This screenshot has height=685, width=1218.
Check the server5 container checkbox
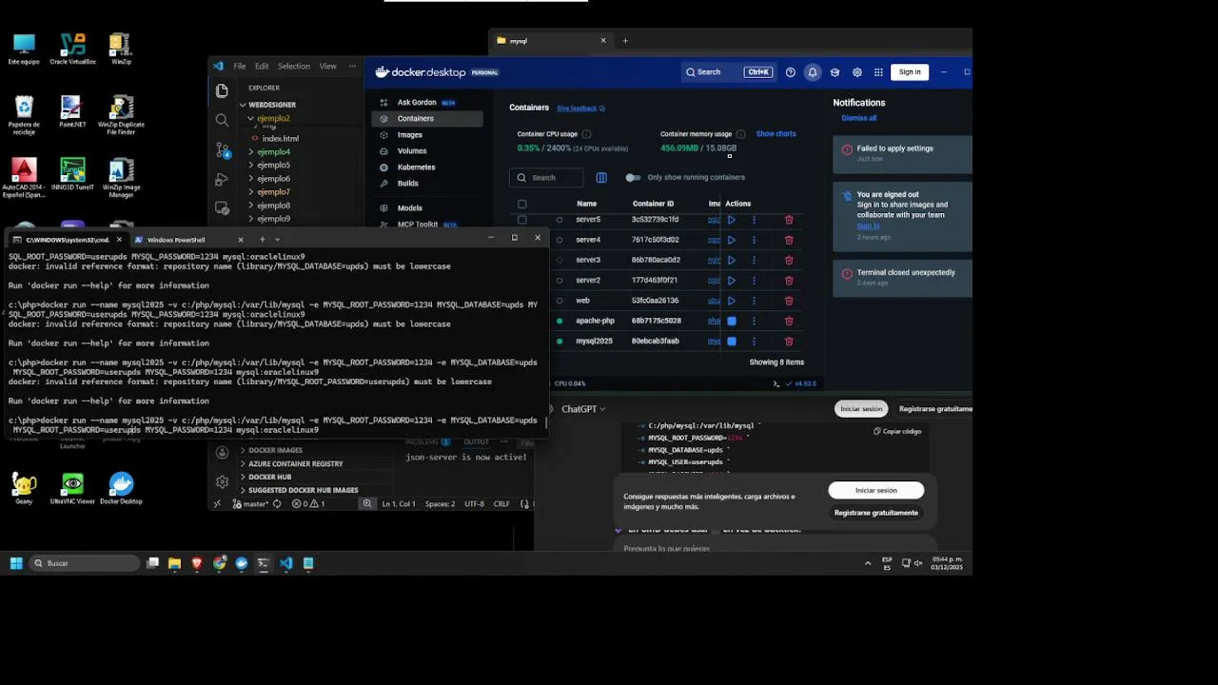[x=521, y=220]
